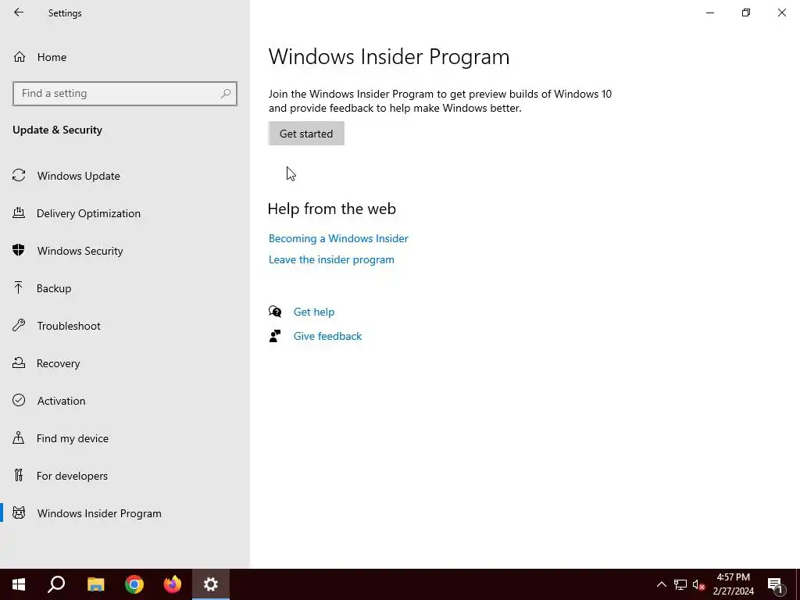Image resolution: width=800 pixels, height=600 pixels.
Task: Open the Home icon in sidebar
Action: point(20,56)
